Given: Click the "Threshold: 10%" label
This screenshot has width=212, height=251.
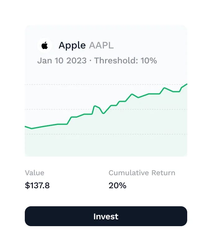Looking at the screenshot, I should click(126, 60).
